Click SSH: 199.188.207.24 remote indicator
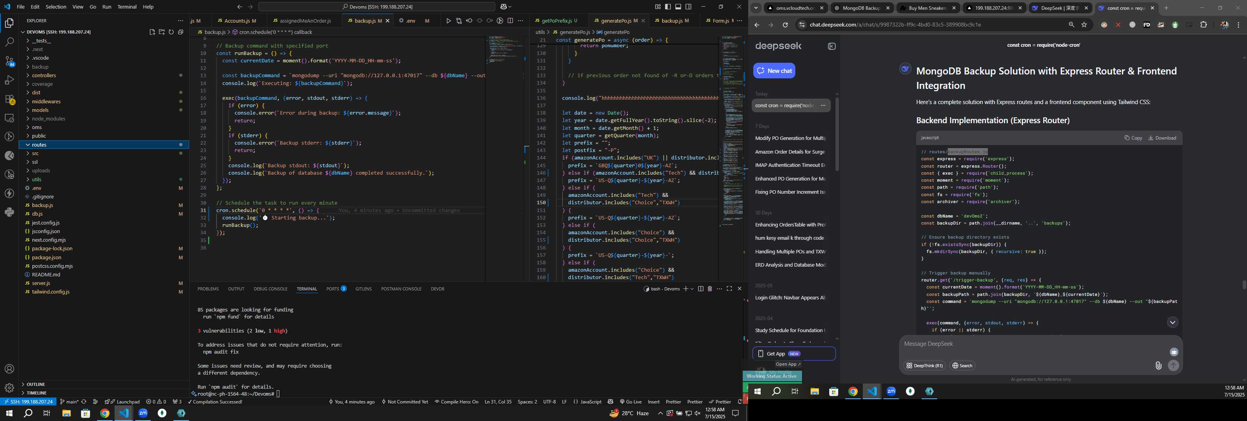The width and height of the screenshot is (1247, 421). [28, 402]
